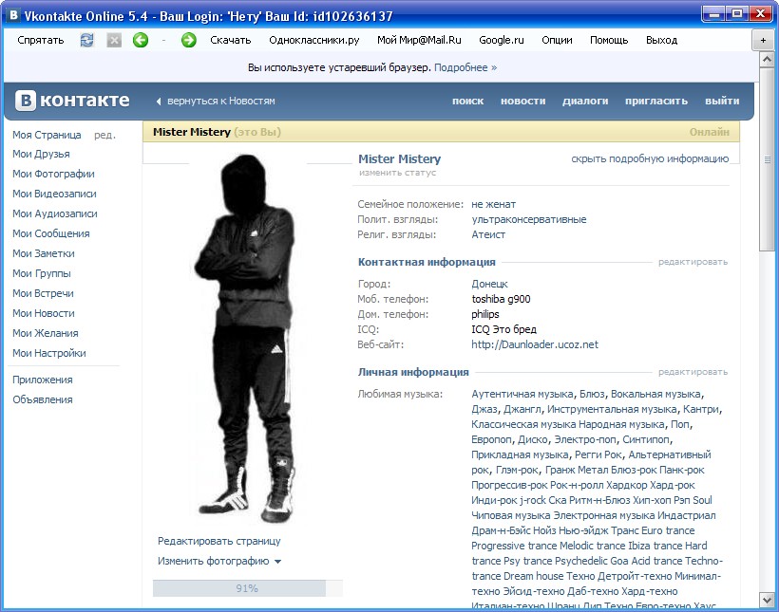The image size is (779, 612).
Task: Click 'Выход' in the toolbar
Action: point(662,40)
